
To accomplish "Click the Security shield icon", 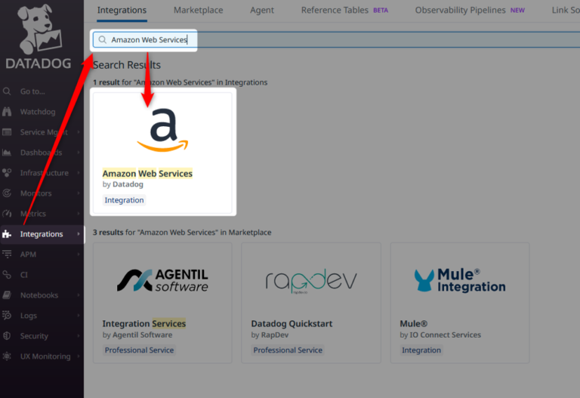I will 7,336.
